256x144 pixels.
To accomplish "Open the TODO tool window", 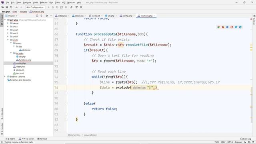I will click(10, 139).
